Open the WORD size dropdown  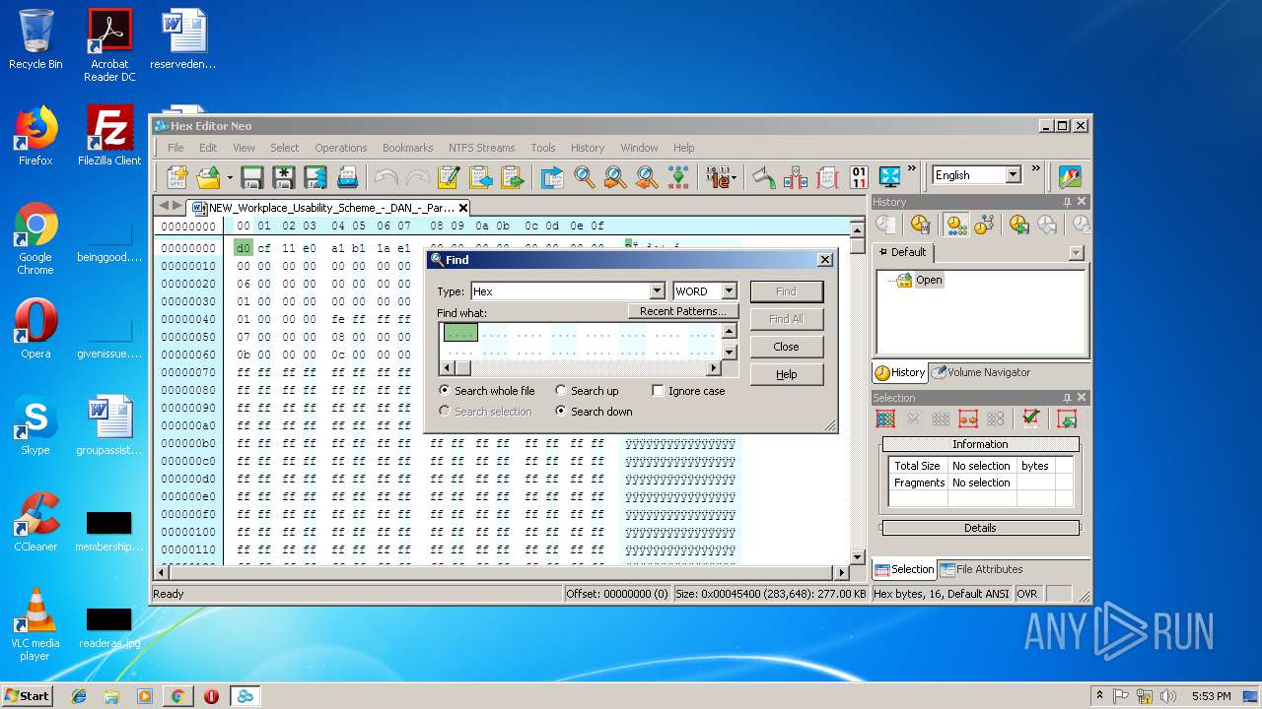coord(729,291)
